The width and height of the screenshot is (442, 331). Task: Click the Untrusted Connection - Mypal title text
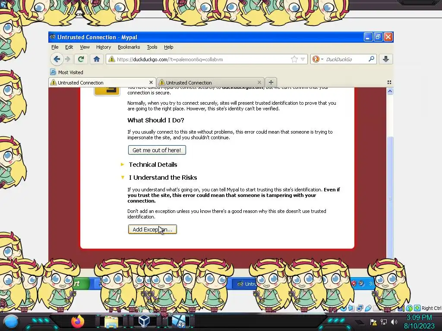tap(97, 37)
